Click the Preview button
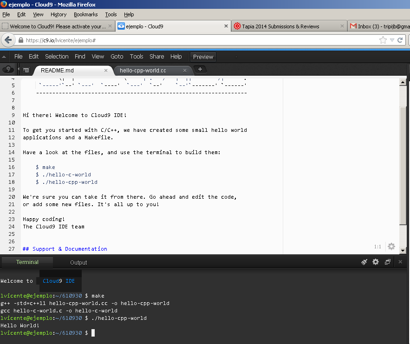The height and width of the screenshot is (344, 410). [x=203, y=57]
